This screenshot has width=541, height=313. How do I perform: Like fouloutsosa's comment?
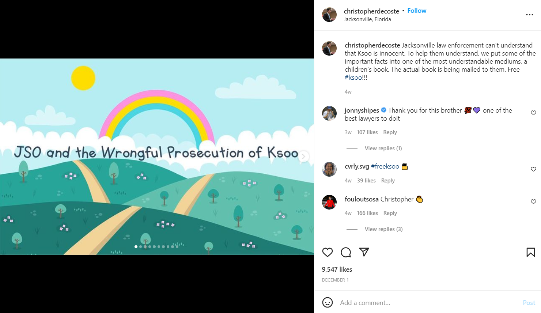point(533,201)
